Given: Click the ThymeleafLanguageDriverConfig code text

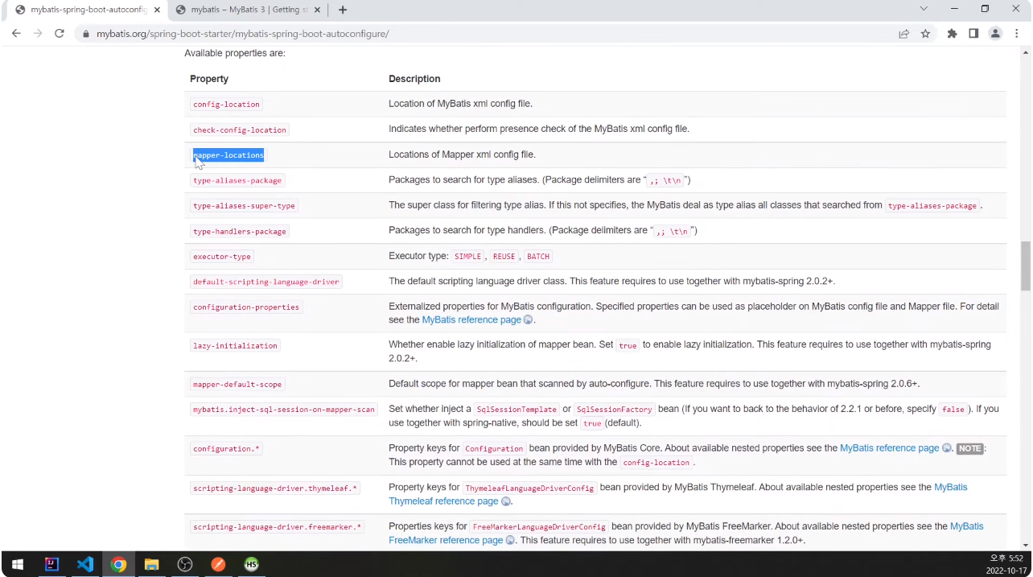Looking at the screenshot, I should pyautogui.click(x=530, y=488).
